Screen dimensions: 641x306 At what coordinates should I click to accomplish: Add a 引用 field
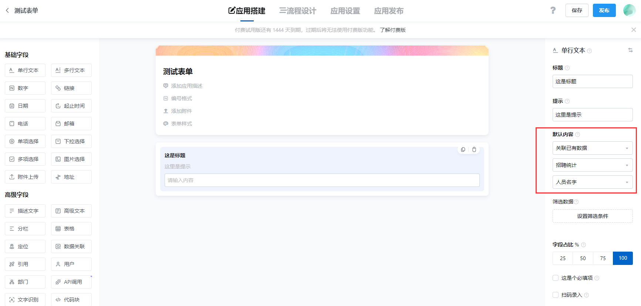pyautogui.click(x=25, y=264)
